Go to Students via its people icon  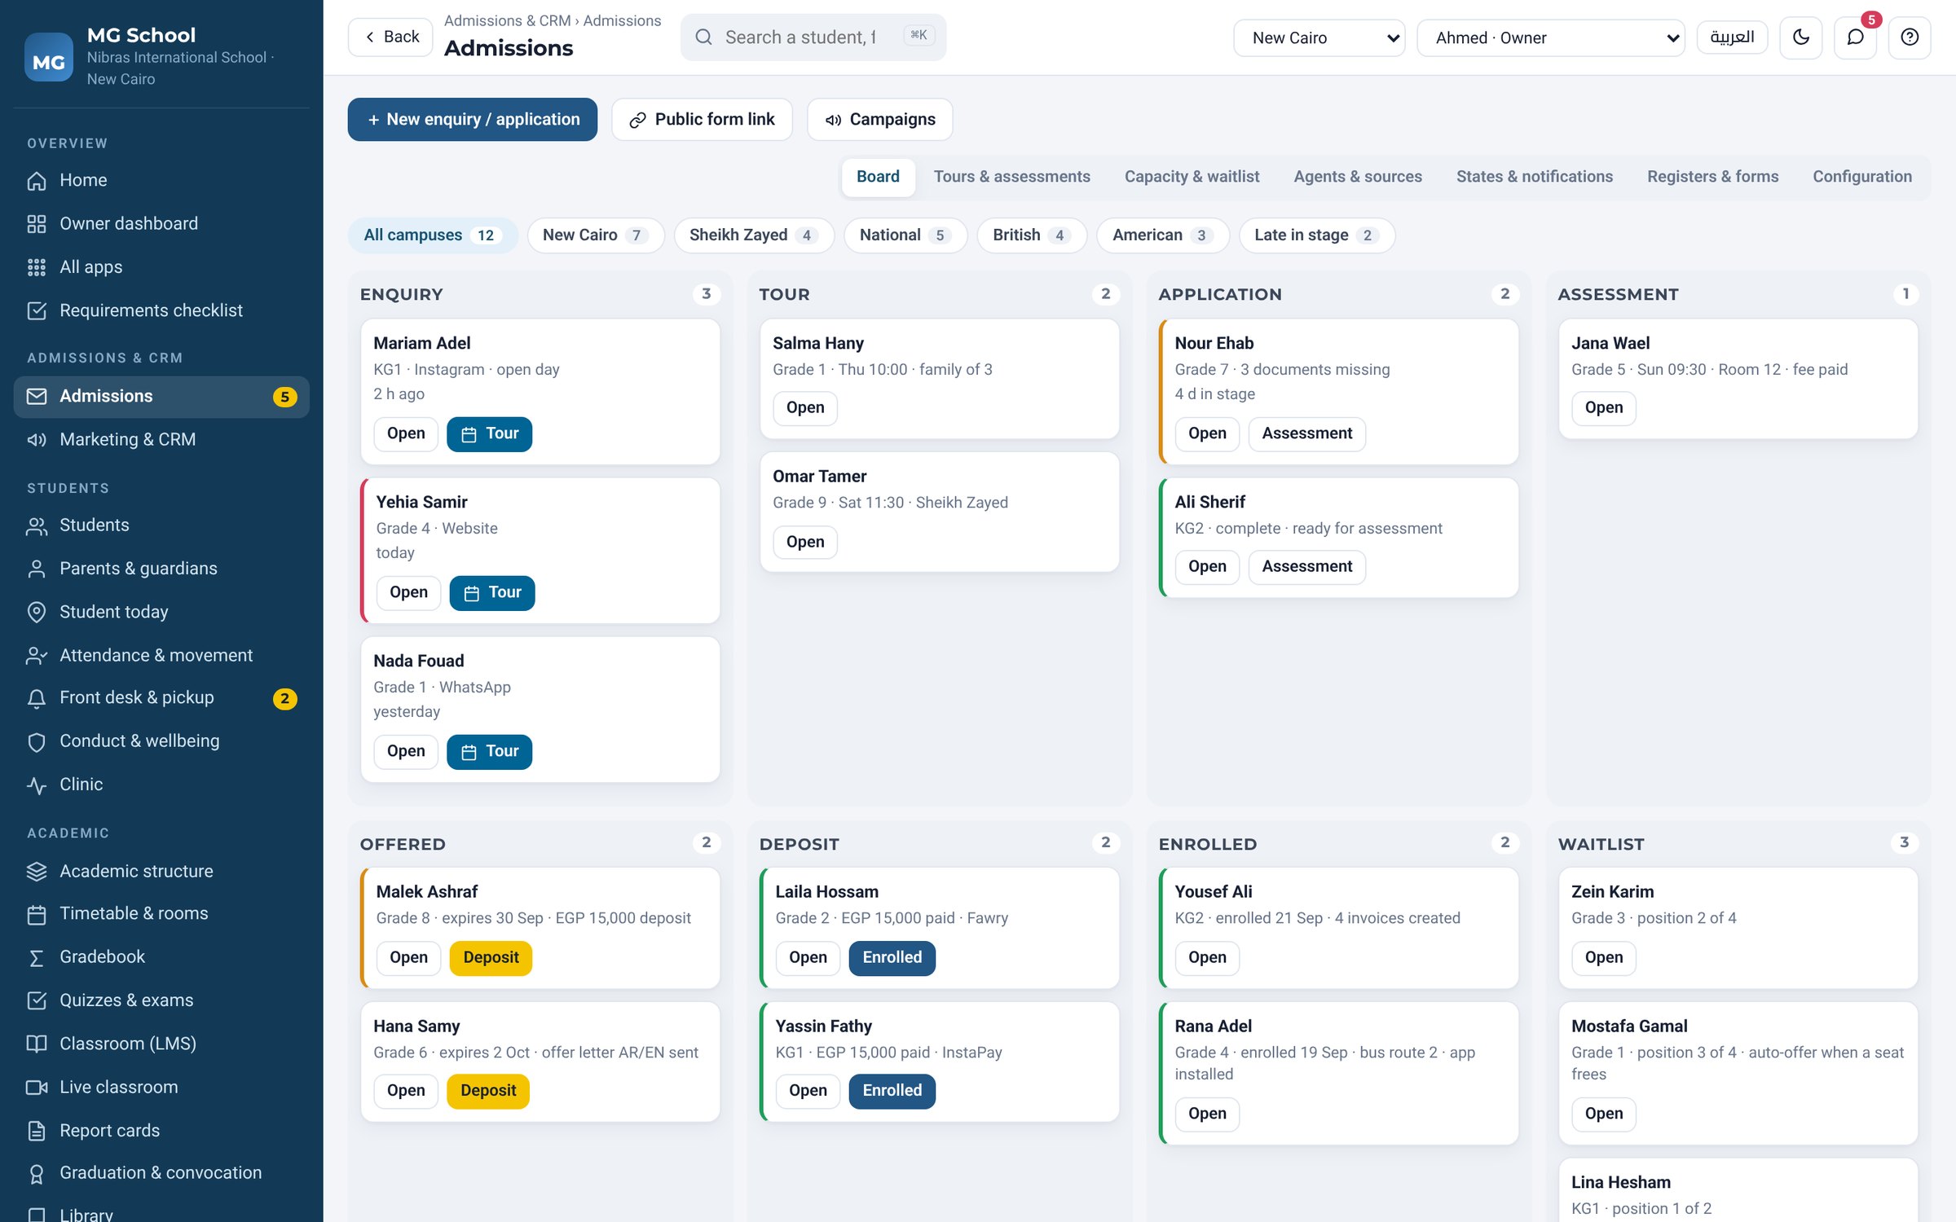click(37, 525)
